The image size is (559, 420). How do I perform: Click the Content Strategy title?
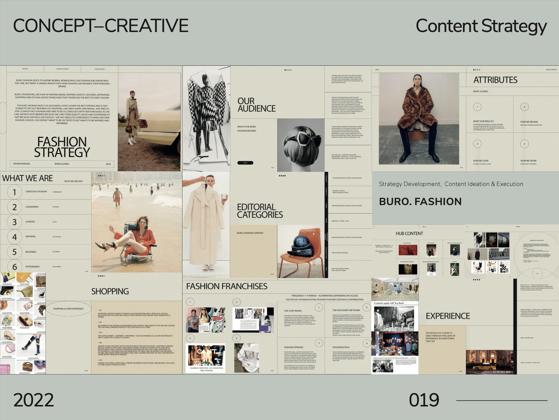click(x=481, y=26)
